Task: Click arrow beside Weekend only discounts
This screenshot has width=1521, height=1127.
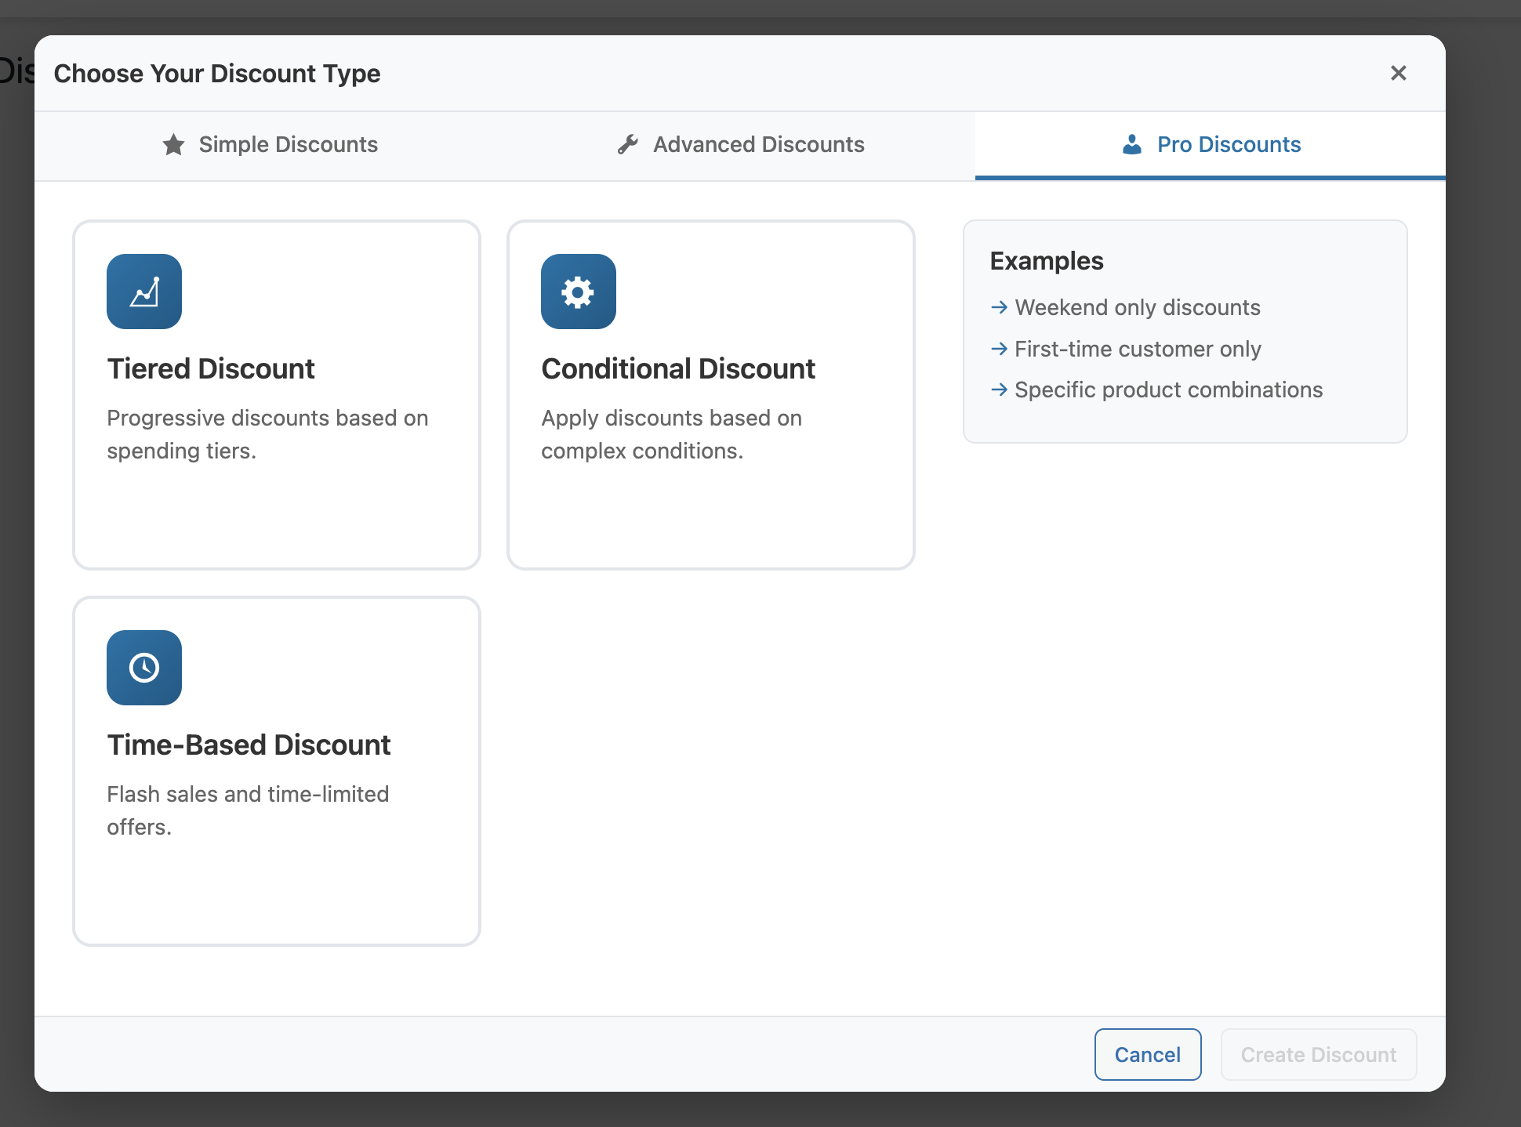Action: pos(999,307)
